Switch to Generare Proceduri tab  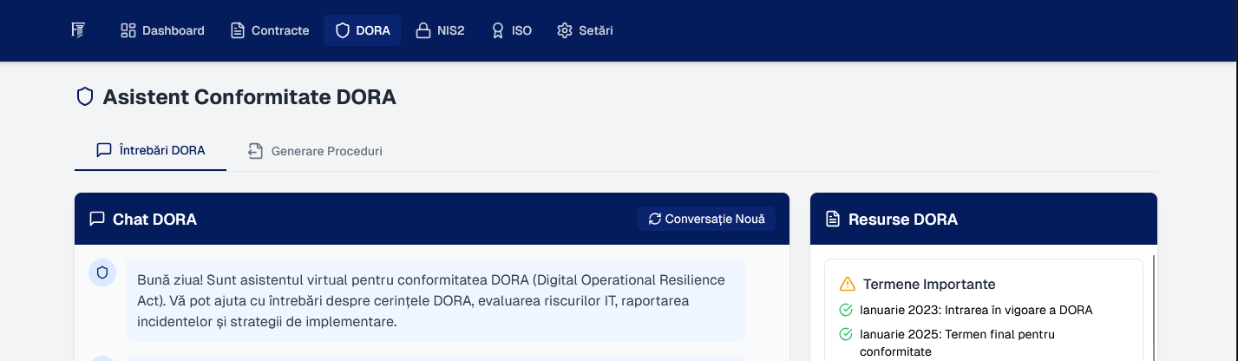(x=315, y=151)
